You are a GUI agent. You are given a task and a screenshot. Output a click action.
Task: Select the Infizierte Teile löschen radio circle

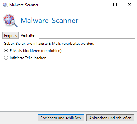(6, 58)
